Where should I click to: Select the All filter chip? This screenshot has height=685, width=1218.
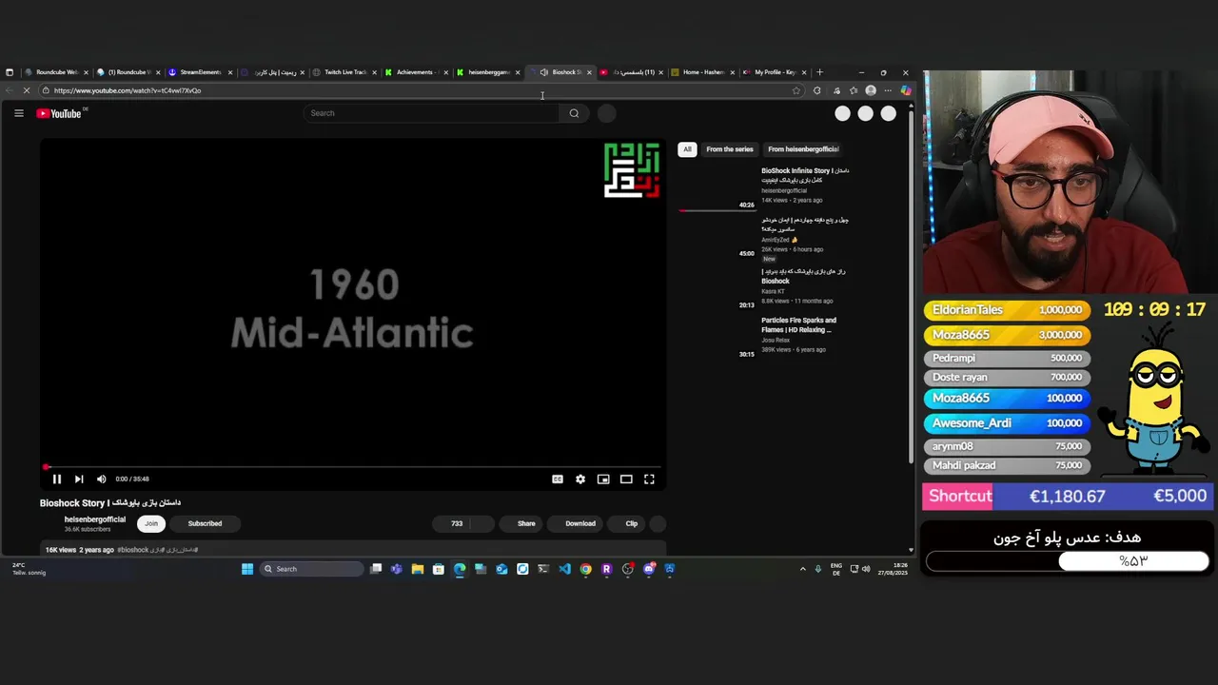point(687,149)
